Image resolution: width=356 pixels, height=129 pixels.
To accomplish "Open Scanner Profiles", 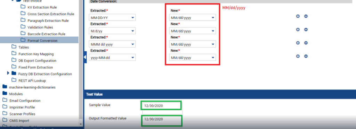I will (22, 114).
